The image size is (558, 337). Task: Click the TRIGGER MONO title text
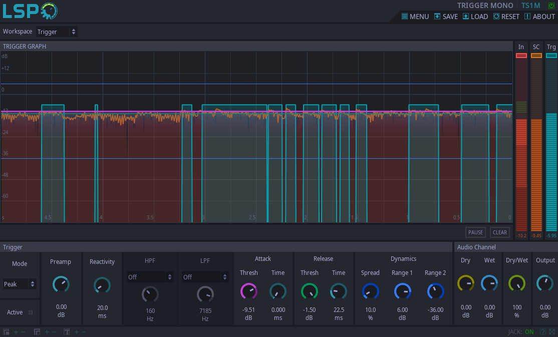(485, 6)
